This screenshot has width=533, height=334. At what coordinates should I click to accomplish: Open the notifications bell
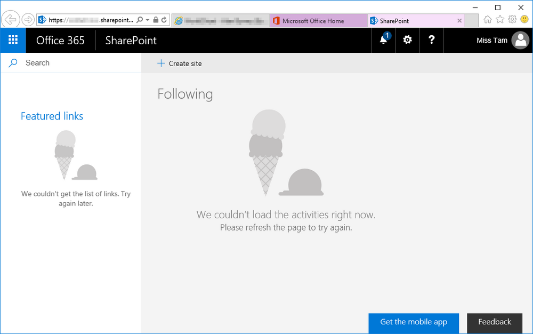[383, 40]
